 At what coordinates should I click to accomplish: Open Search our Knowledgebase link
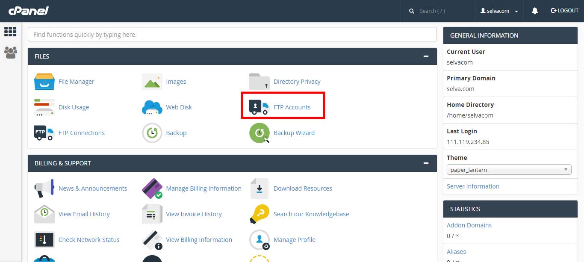tap(311, 214)
